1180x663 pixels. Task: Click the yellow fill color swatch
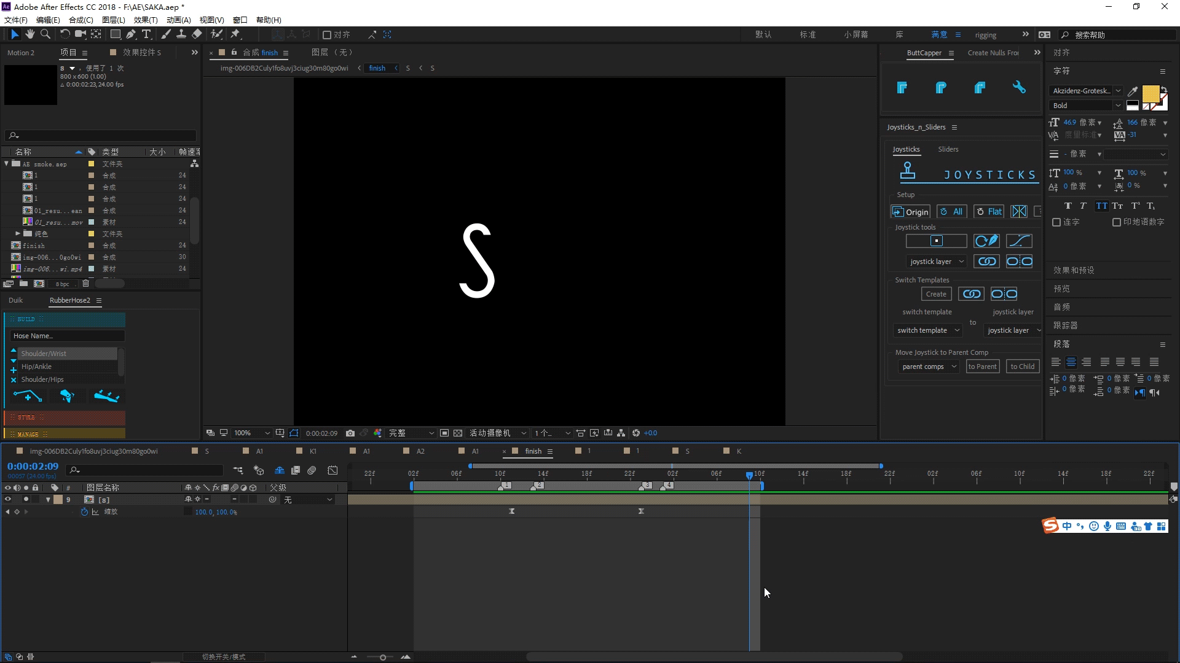click(1150, 93)
